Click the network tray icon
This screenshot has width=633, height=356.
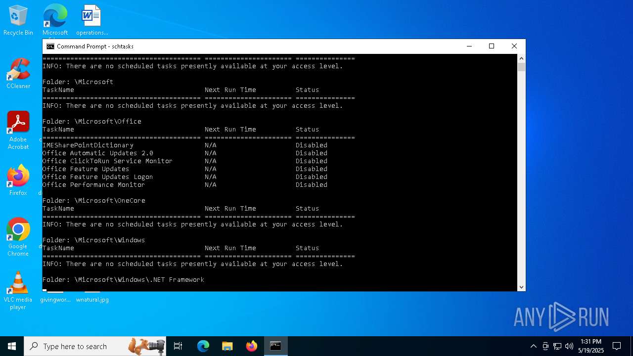coord(557,346)
